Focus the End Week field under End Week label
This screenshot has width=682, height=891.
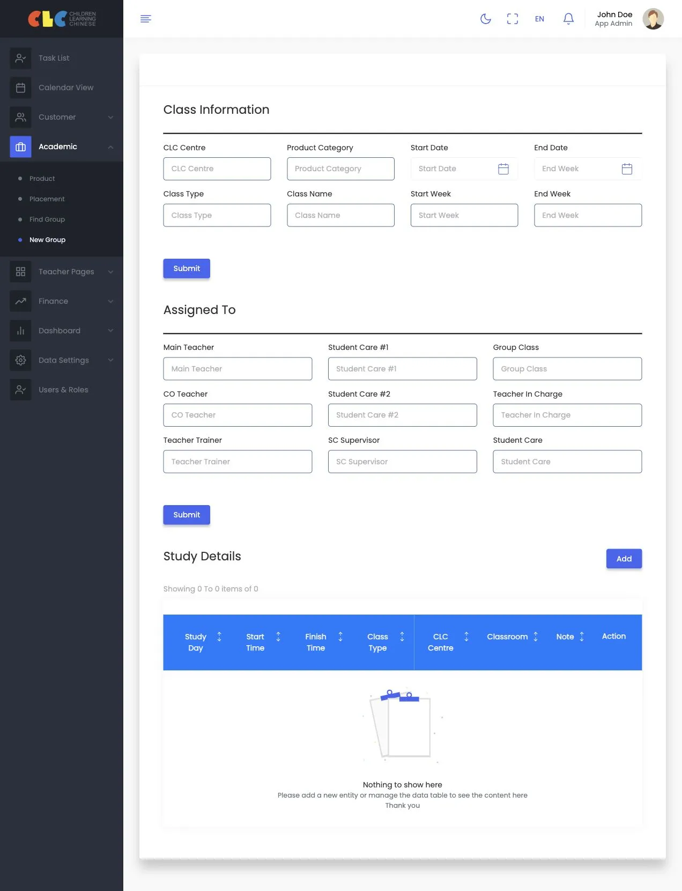point(588,215)
